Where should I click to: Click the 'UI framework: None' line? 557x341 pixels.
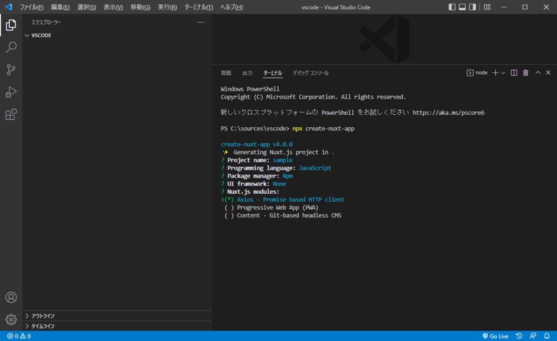click(253, 184)
